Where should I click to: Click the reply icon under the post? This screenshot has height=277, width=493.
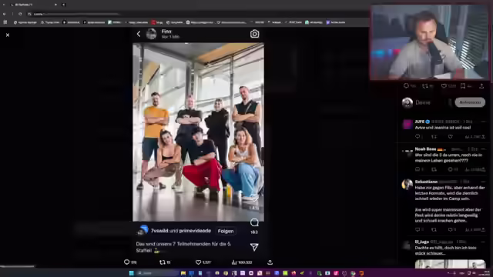point(126,262)
